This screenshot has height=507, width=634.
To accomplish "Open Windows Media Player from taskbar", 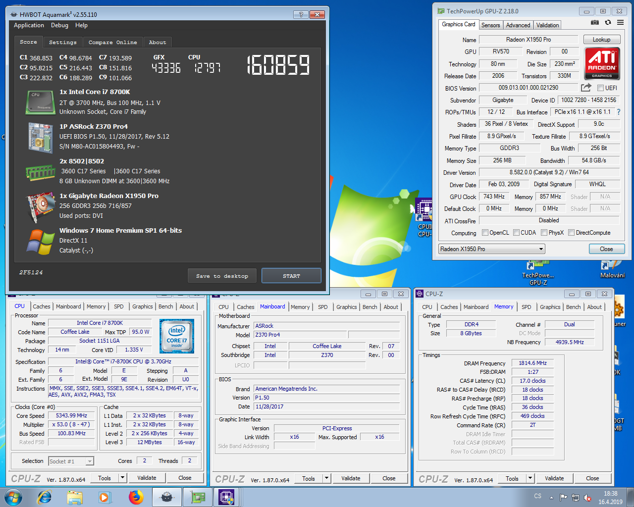I will (x=105, y=497).
